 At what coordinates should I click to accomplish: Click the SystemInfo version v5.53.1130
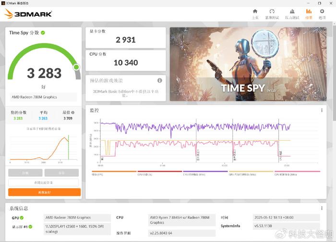[286, 226]
